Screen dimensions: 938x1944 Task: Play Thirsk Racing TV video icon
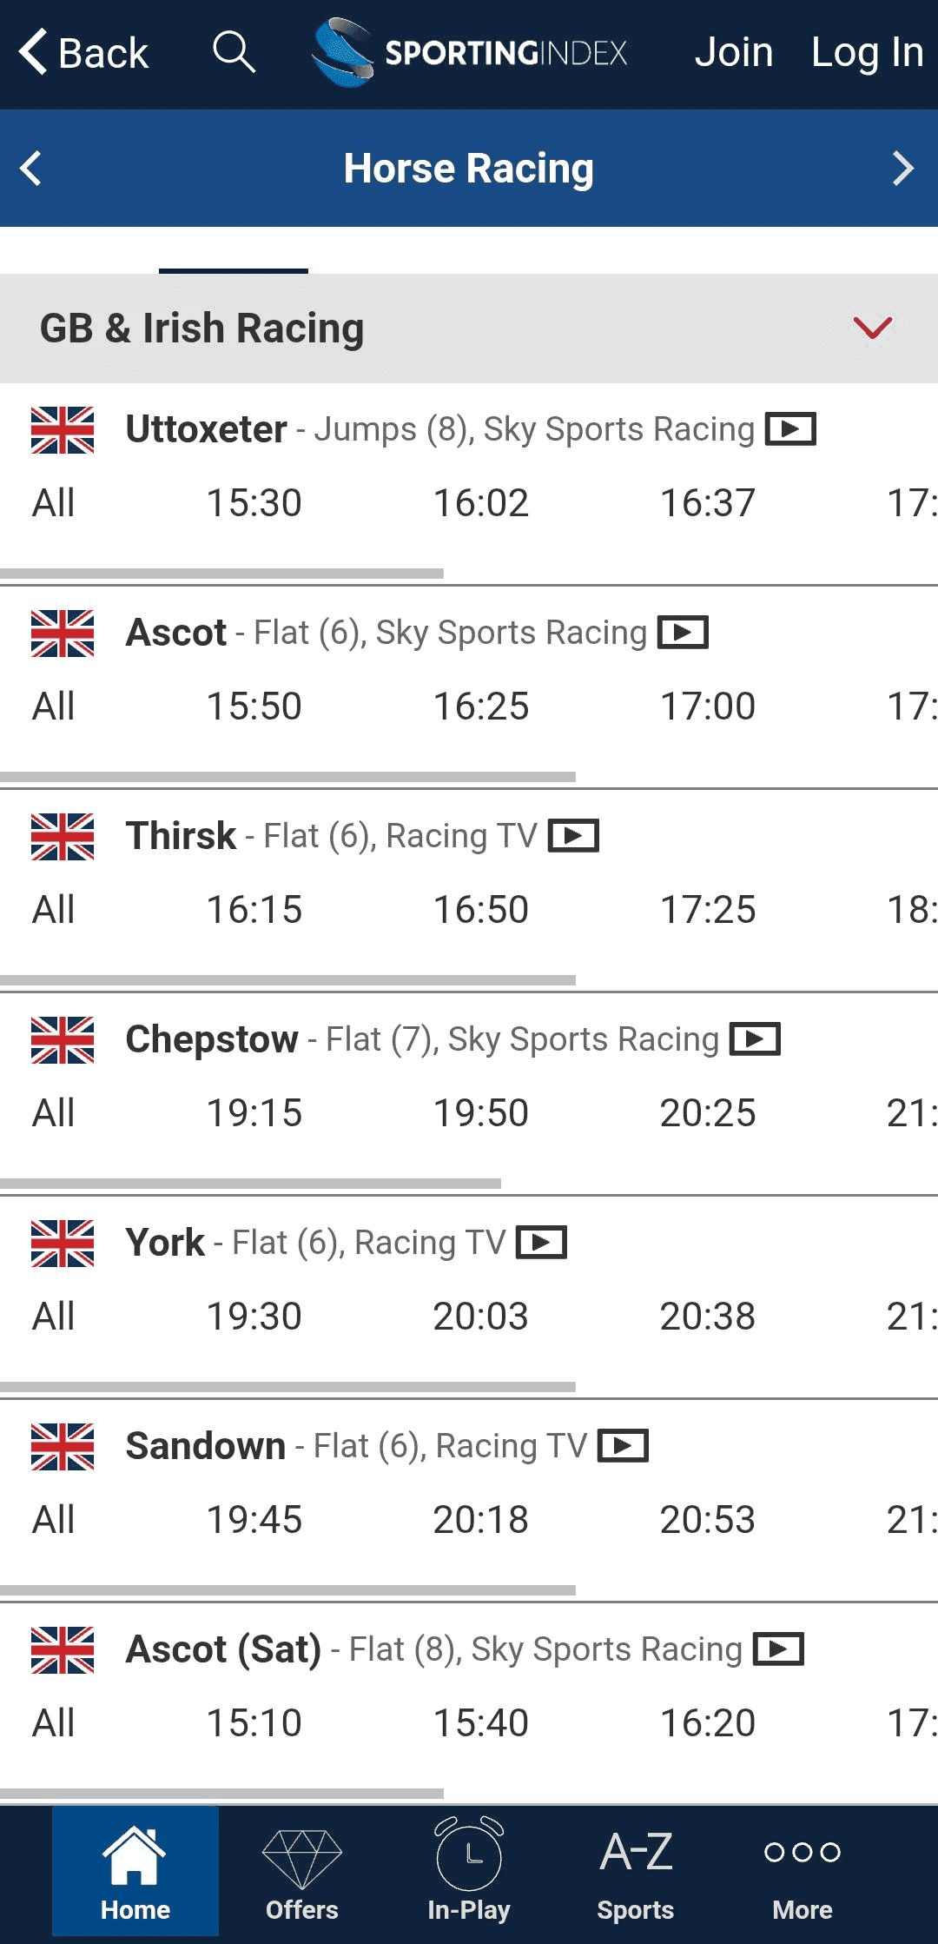573,836
